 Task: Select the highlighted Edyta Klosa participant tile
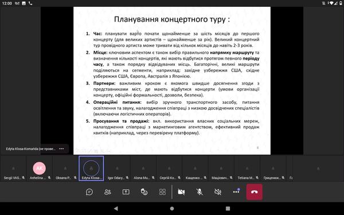(91, 168)
